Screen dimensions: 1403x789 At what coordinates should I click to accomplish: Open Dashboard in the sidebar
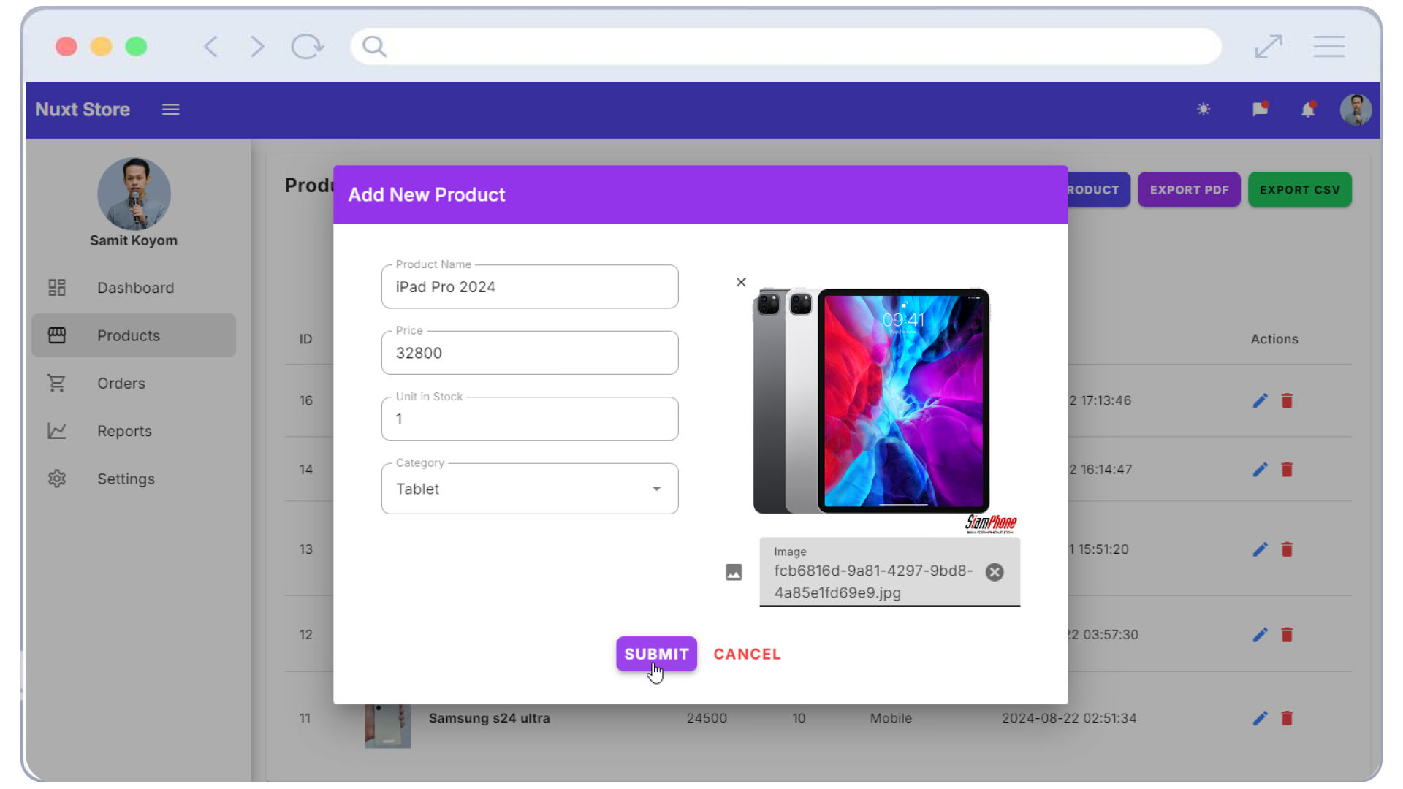(134, 288)
